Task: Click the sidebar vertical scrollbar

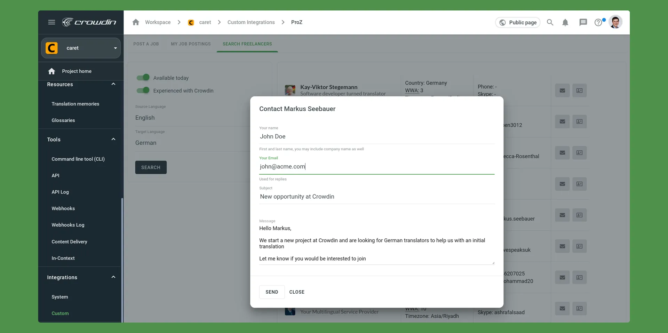Action: 122,260
